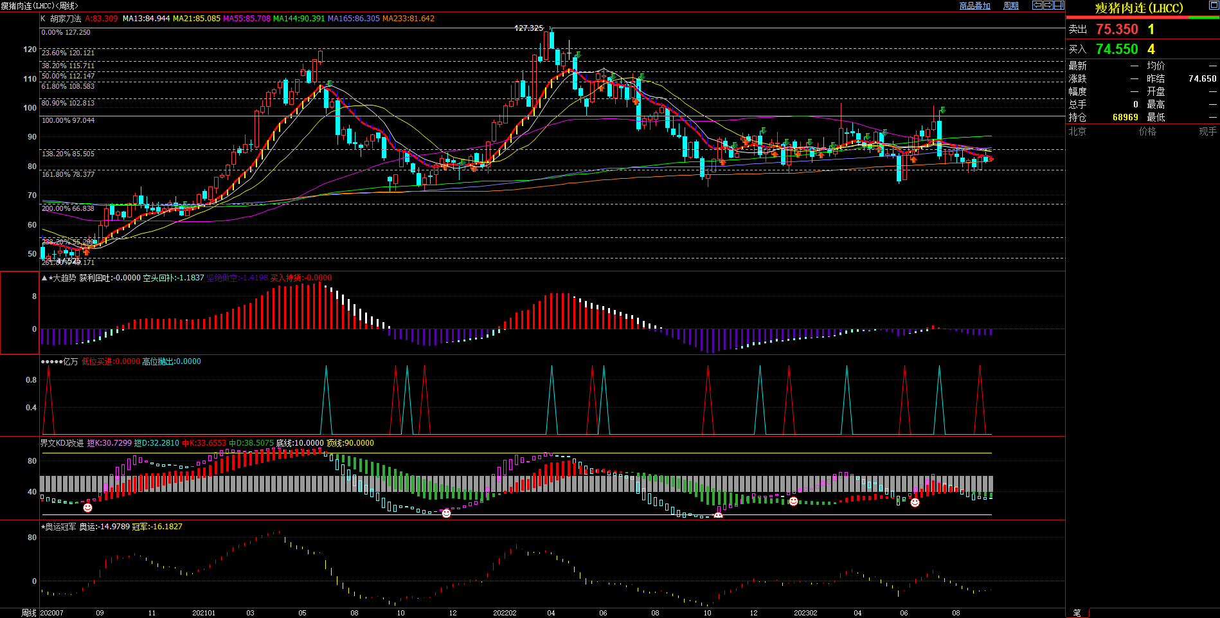Open the 商品叠加 overlay link
Viewport: 1220px width, 618px height.
[974, 6]
